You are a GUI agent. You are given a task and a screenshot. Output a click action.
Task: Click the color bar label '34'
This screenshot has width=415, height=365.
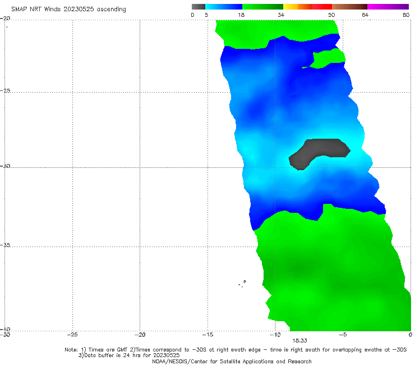(281, 15)
